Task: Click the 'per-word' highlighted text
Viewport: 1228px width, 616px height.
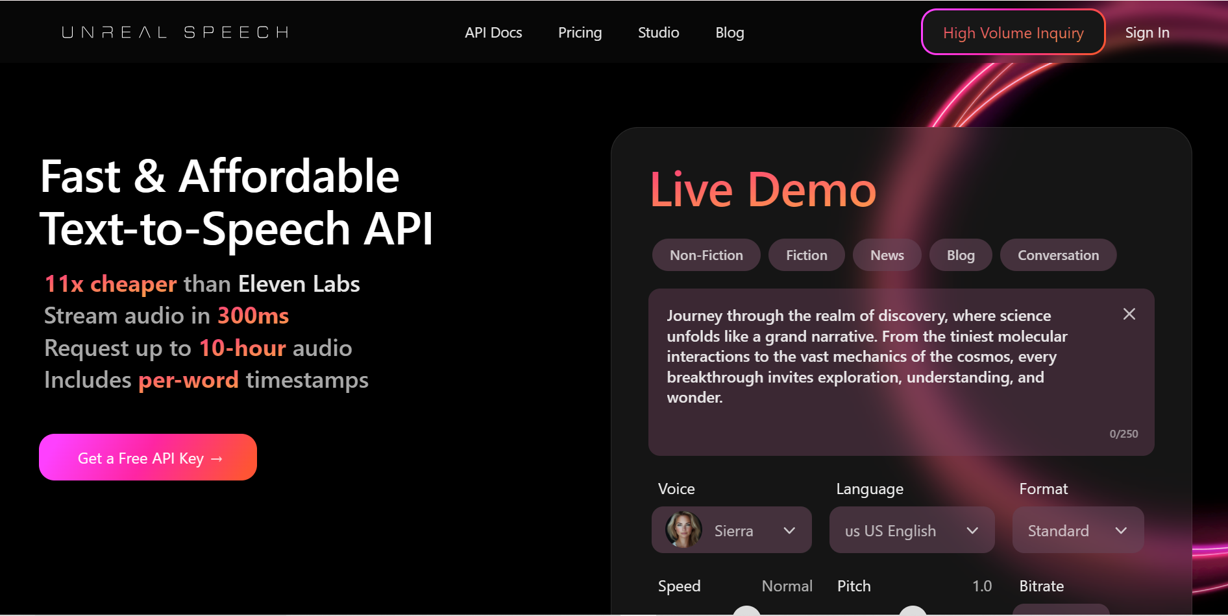Action: tap(188, 380)
